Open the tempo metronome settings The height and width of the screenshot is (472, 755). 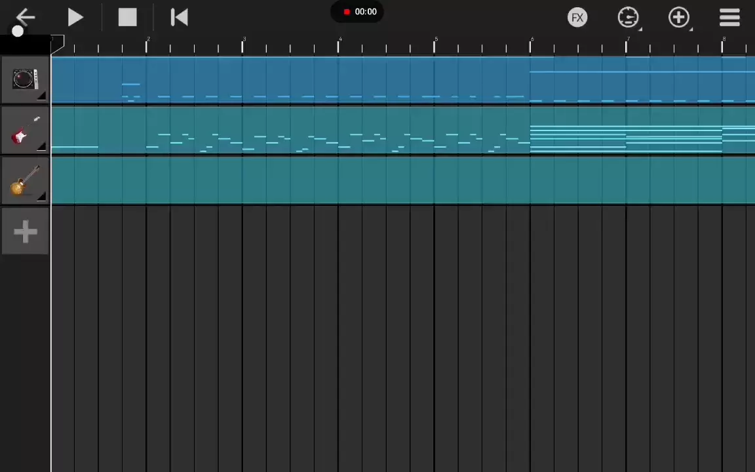[628, 18]
